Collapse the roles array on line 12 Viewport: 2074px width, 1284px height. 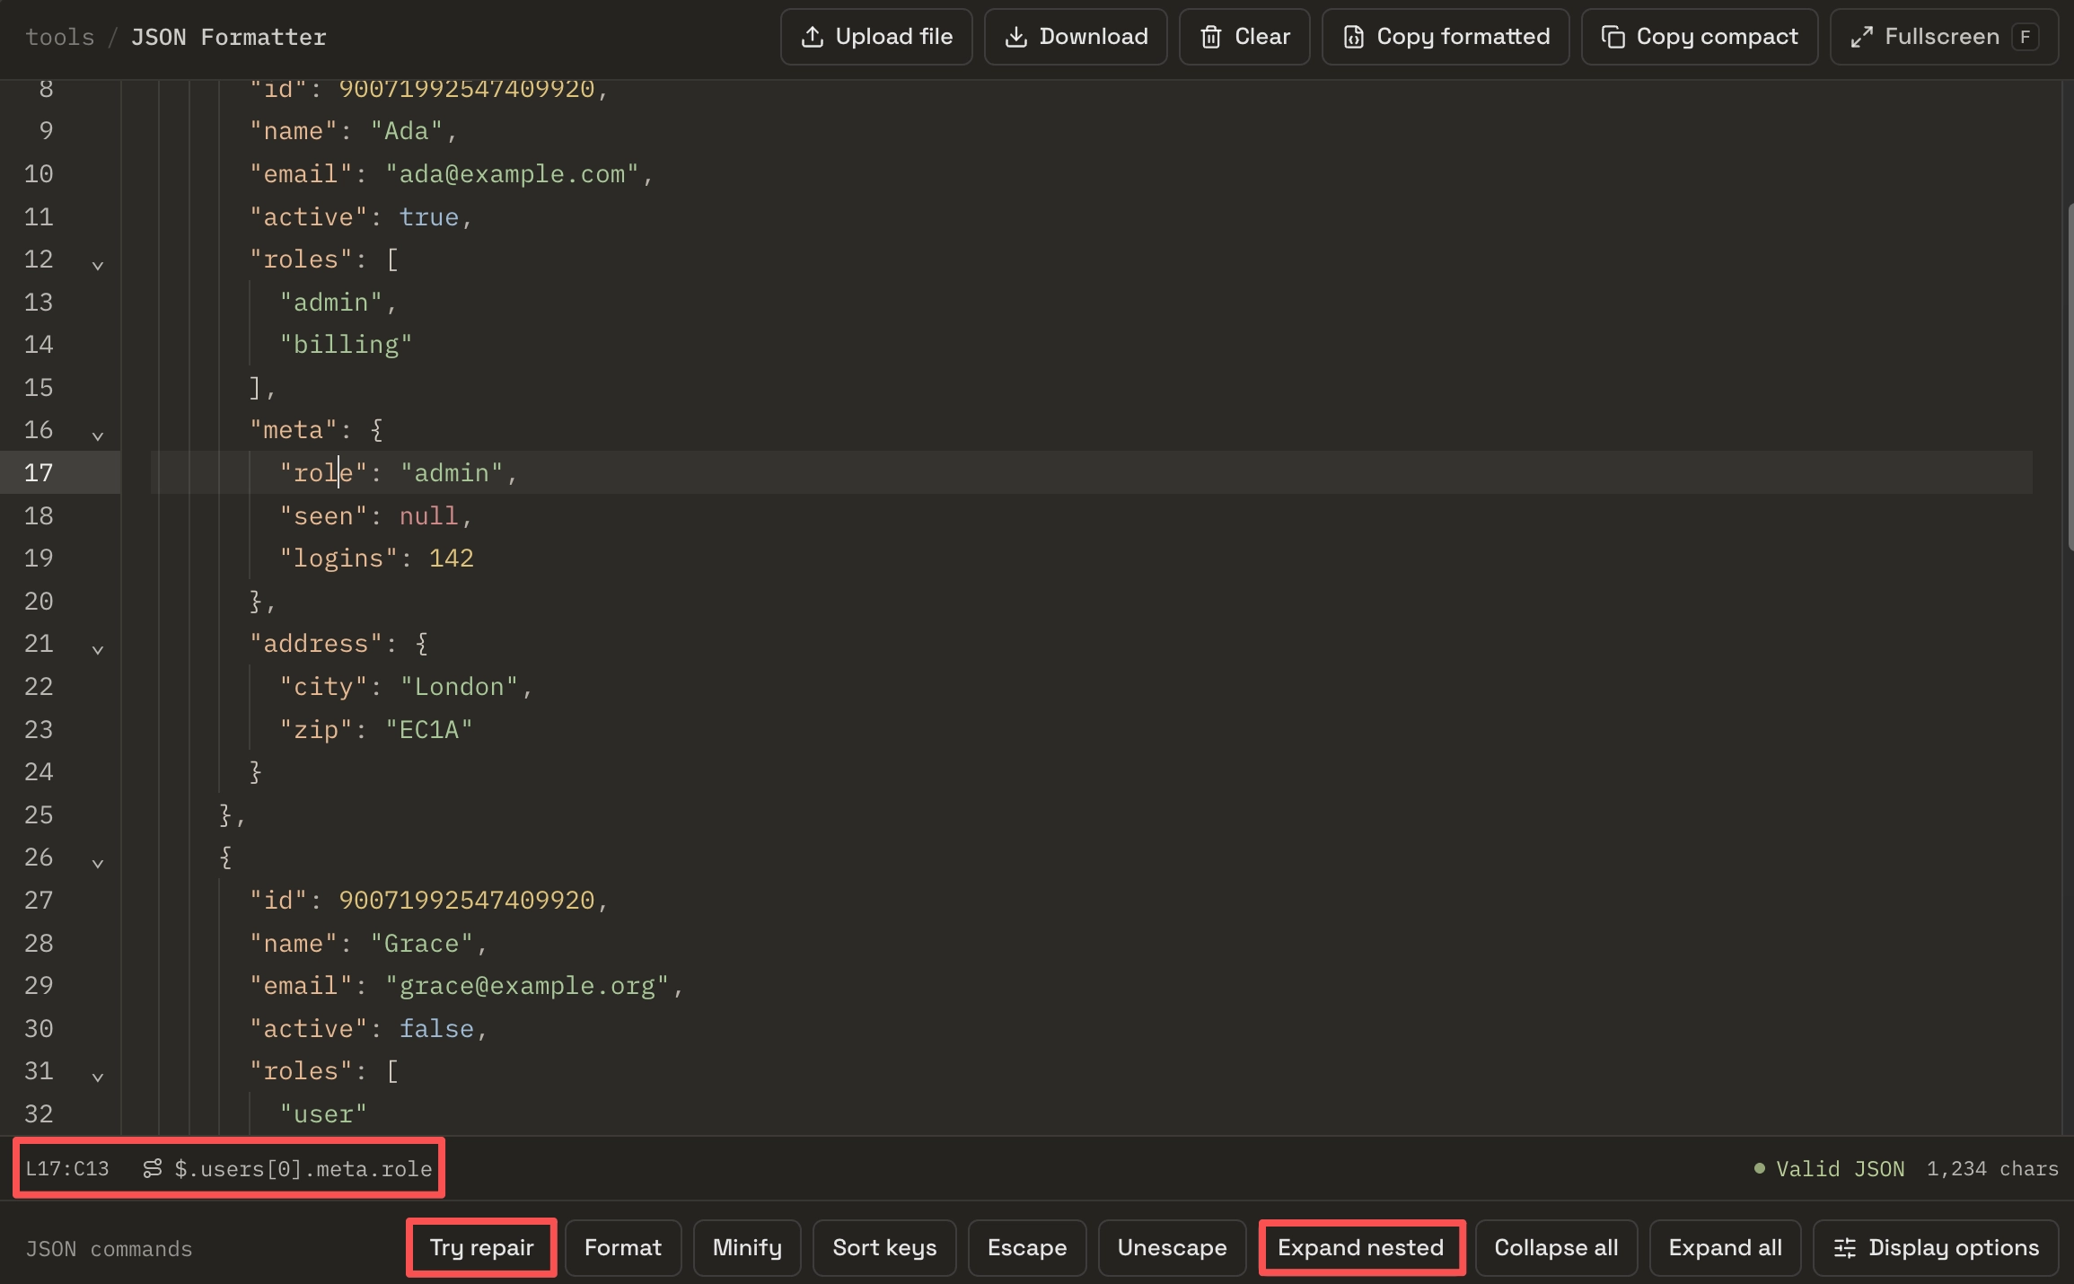click(x=98, y=264)
